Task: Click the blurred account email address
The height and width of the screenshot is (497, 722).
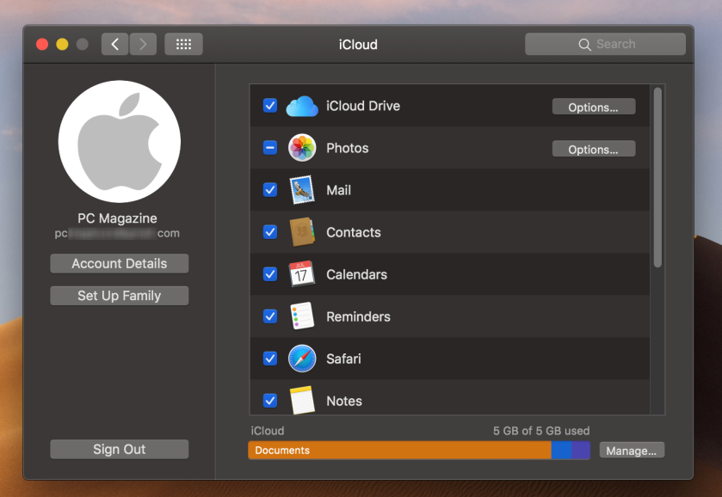Action: click(117, 233)
